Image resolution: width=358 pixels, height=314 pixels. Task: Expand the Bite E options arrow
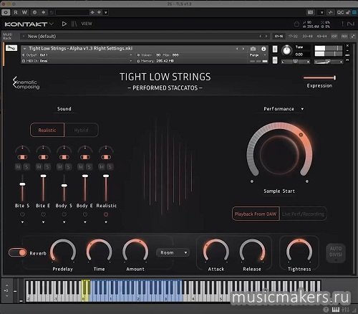pos(43,222)
